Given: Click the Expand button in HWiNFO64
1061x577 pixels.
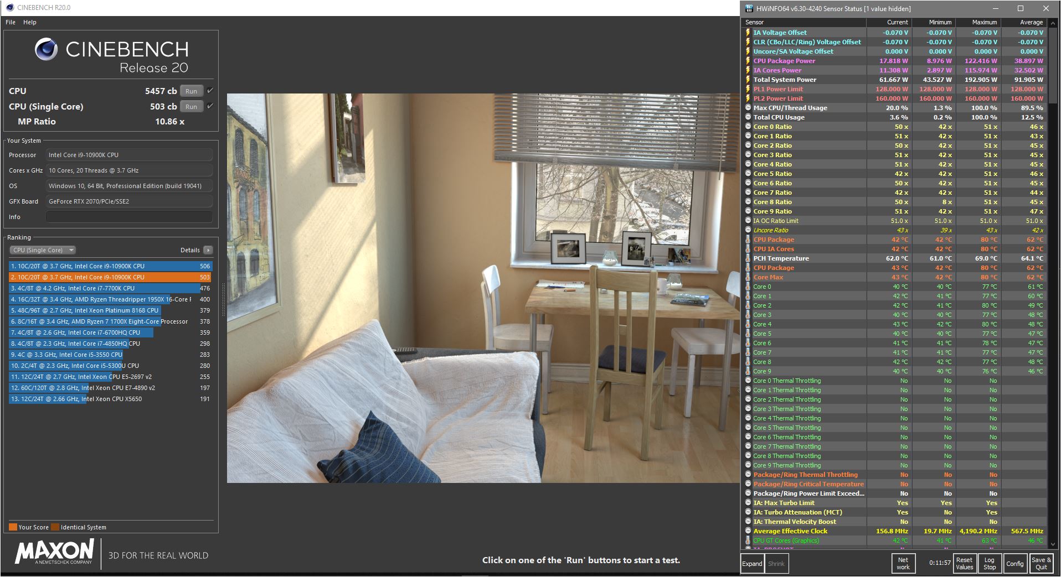Looking at the screenshot, I should tap(751, 564).
